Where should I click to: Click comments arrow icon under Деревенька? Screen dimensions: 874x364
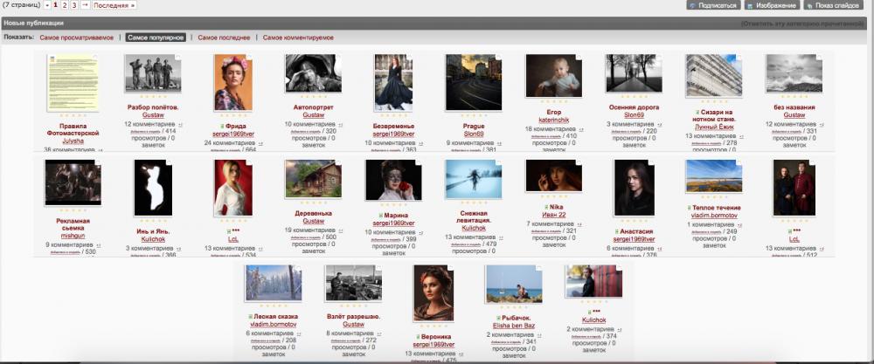pos(341,230)
